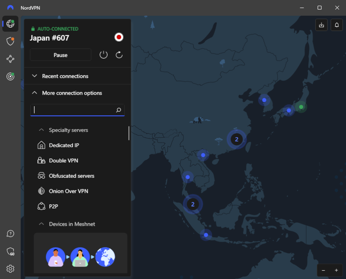Click the Thailand server pin

coord(188,177)
